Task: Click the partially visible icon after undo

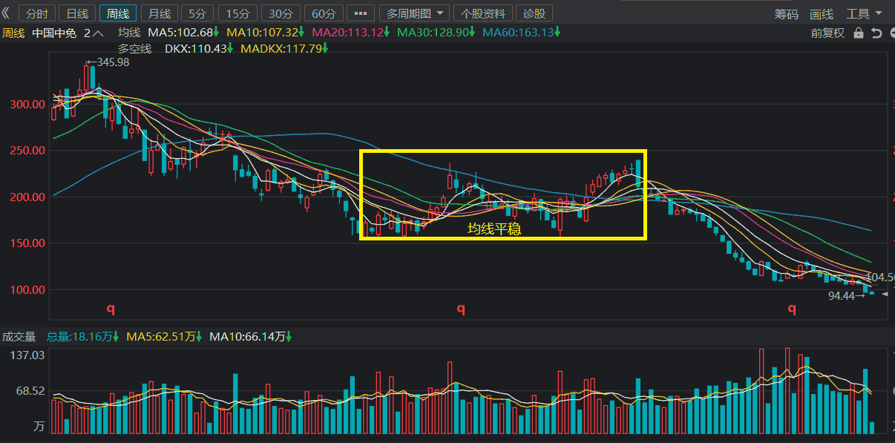Action: coord(891,33)
